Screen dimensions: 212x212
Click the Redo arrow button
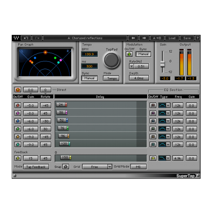point(37,38)
